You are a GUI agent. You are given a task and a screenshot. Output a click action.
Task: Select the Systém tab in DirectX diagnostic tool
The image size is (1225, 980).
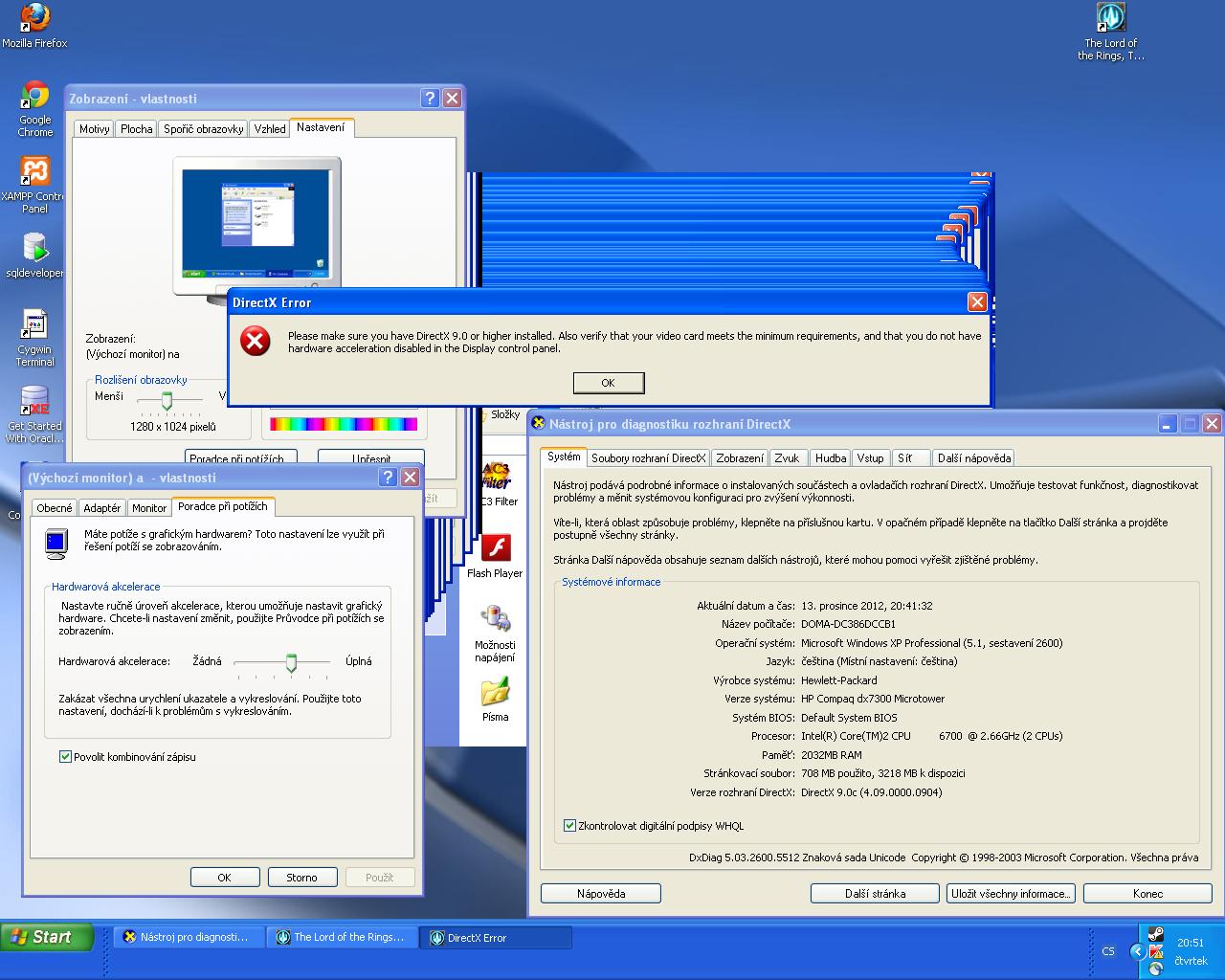(x=564, y=457)
